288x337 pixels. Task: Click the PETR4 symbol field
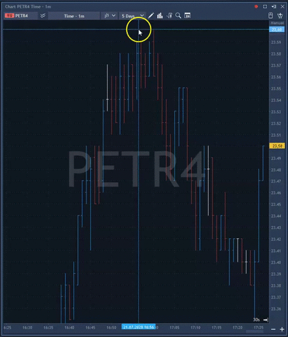pos(20,16)
